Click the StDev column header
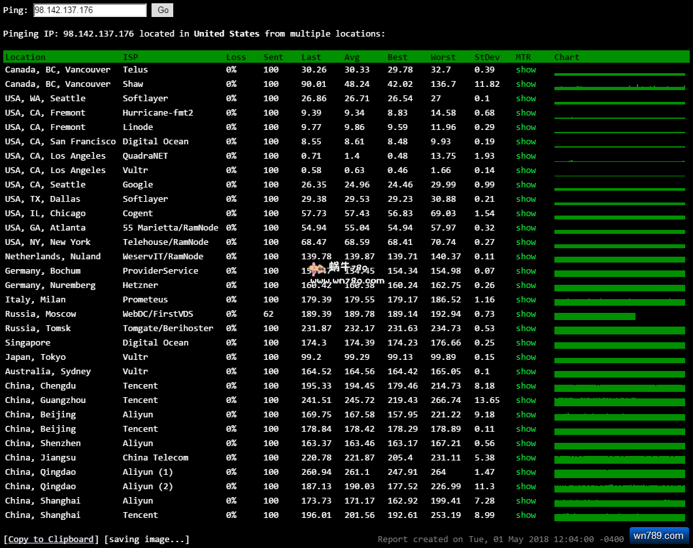The width and height of the screenshot is (693, 548). pos(486,57)
